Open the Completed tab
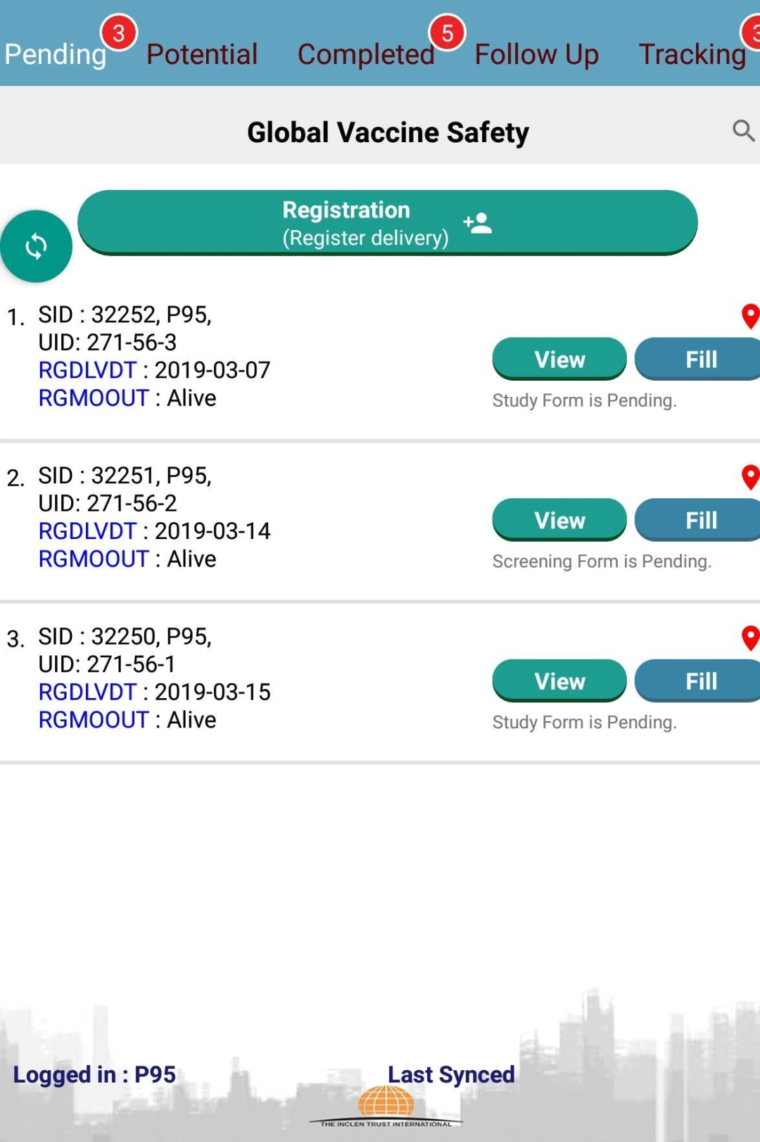The image size is (760, 1142). tap(366, 54)
